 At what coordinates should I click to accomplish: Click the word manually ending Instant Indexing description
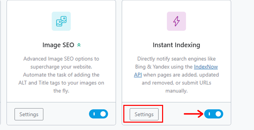coord(176,91)
